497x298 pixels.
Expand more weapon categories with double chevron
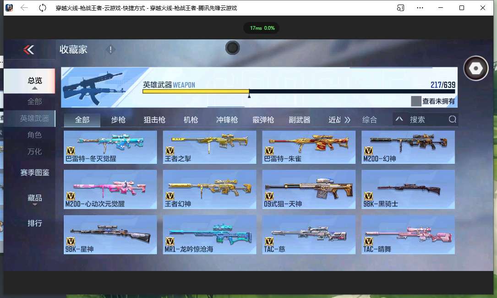coord(347,120)
